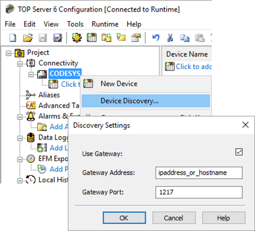Click the 'Click to add' device link
The height and width of the screenshot is (231, 255).
194,67
